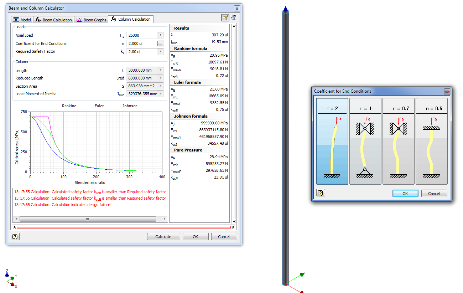Open the Axial Load value flyout arrow
The image size is (463, 293).
click(160, 35)
